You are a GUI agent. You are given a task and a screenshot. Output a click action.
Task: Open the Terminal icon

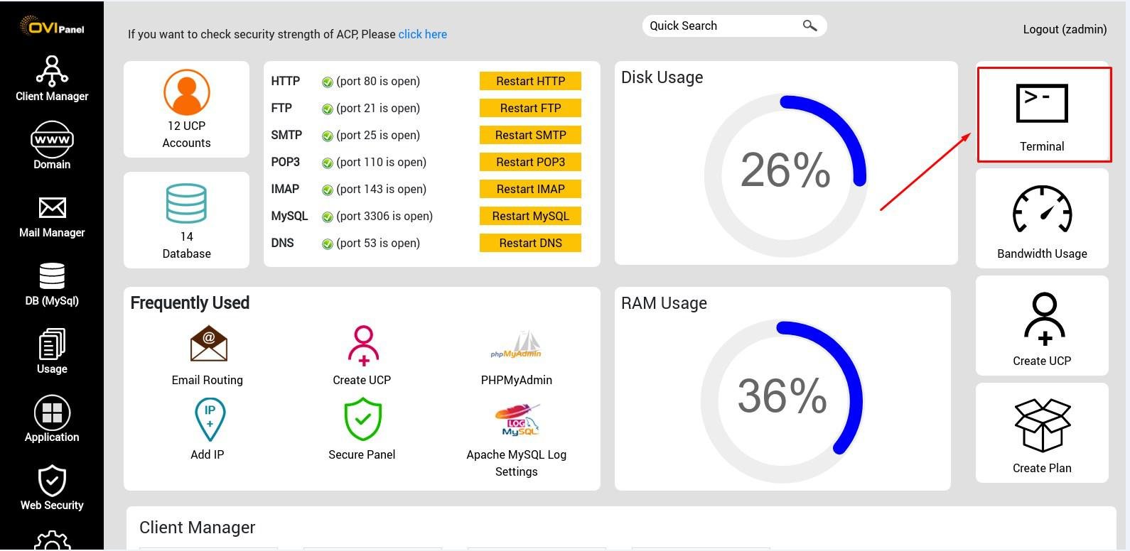pos(1042,104)
